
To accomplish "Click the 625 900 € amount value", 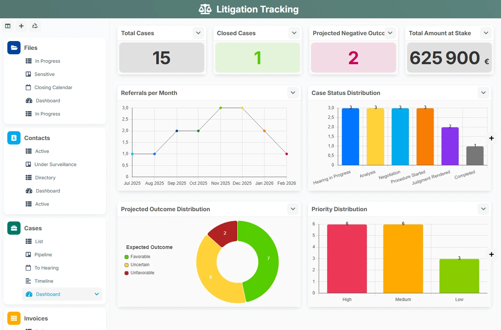I will pos(449,58).
